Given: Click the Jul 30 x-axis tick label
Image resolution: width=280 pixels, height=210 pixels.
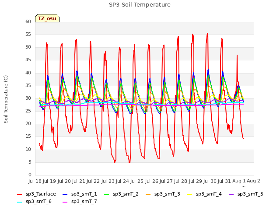Looking at the screenshot, I should 210,181.
